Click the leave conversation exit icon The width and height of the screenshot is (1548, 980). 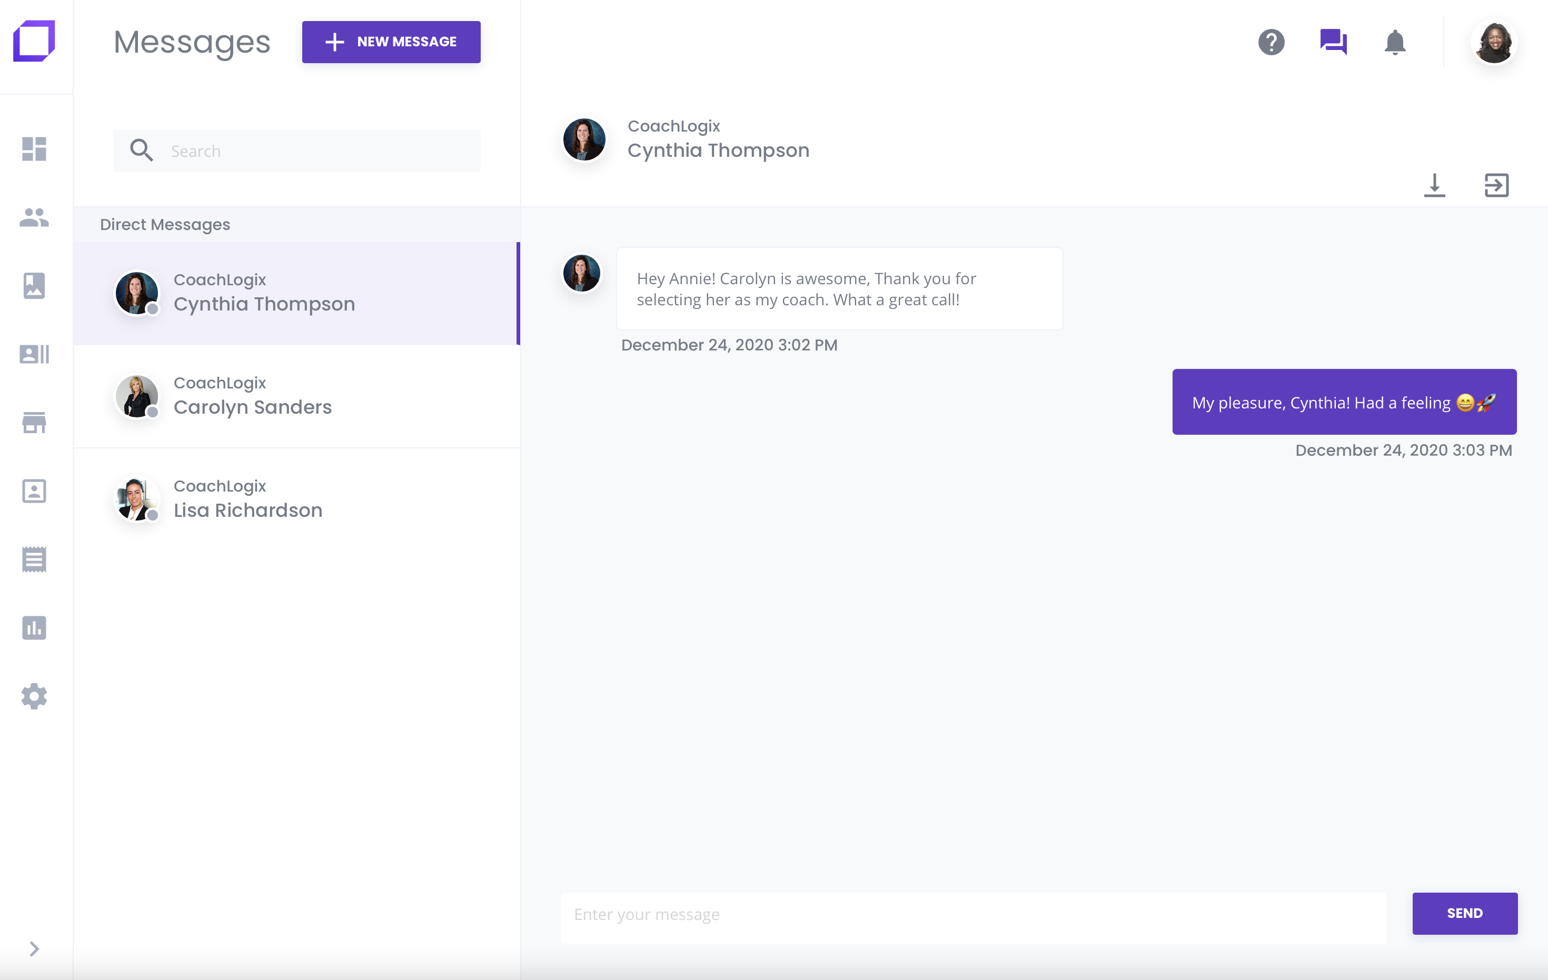1496,185
